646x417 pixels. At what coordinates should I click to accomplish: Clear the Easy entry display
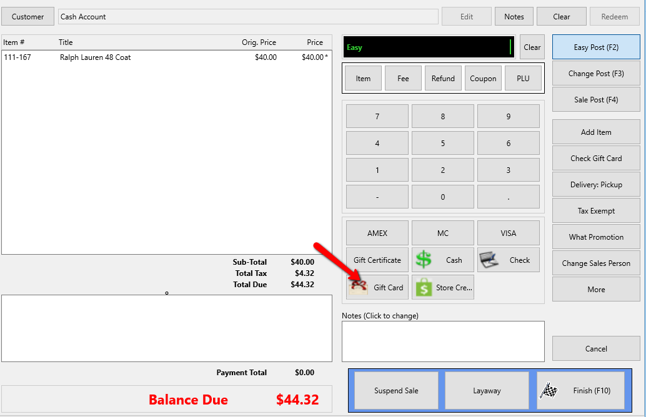pyautogui.click(x=532, y=47)
